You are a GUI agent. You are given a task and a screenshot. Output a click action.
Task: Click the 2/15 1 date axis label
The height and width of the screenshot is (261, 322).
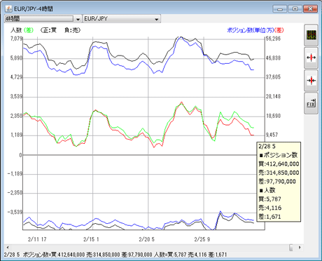(x=91, y=239)
